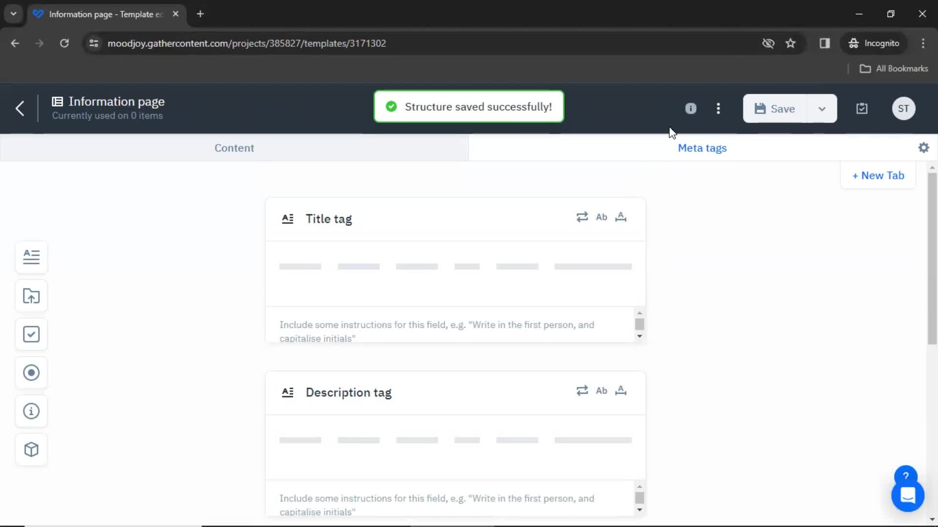The width and height of the screenshot is (938, 527).
Task: Select the Information page browser tab
Action: tap(105, 14)
